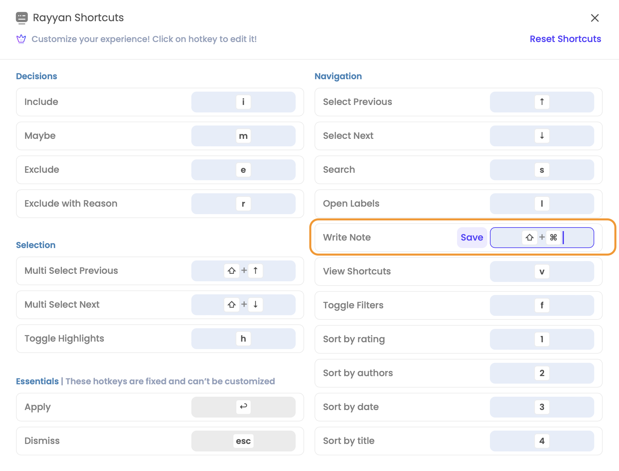Change Sort by date hotkey '3'
This screenshot has height=471, width=619.
pyautogui.click(x=542, y=407)
